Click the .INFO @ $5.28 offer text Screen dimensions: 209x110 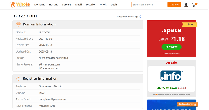click(171, 88)
